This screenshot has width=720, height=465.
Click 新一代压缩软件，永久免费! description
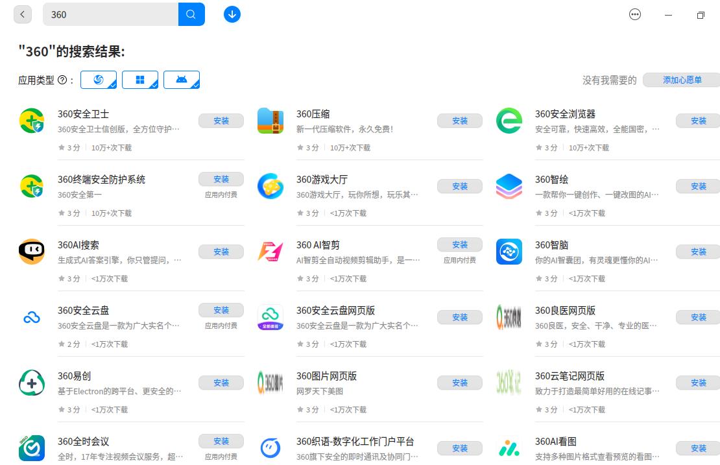point(345,129)
